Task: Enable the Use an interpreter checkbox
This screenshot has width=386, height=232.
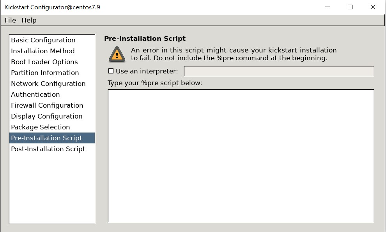Action: [x=111, y=71]
